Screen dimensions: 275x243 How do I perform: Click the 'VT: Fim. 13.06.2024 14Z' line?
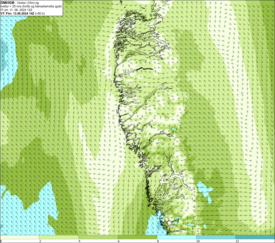(x=23, y=13)
